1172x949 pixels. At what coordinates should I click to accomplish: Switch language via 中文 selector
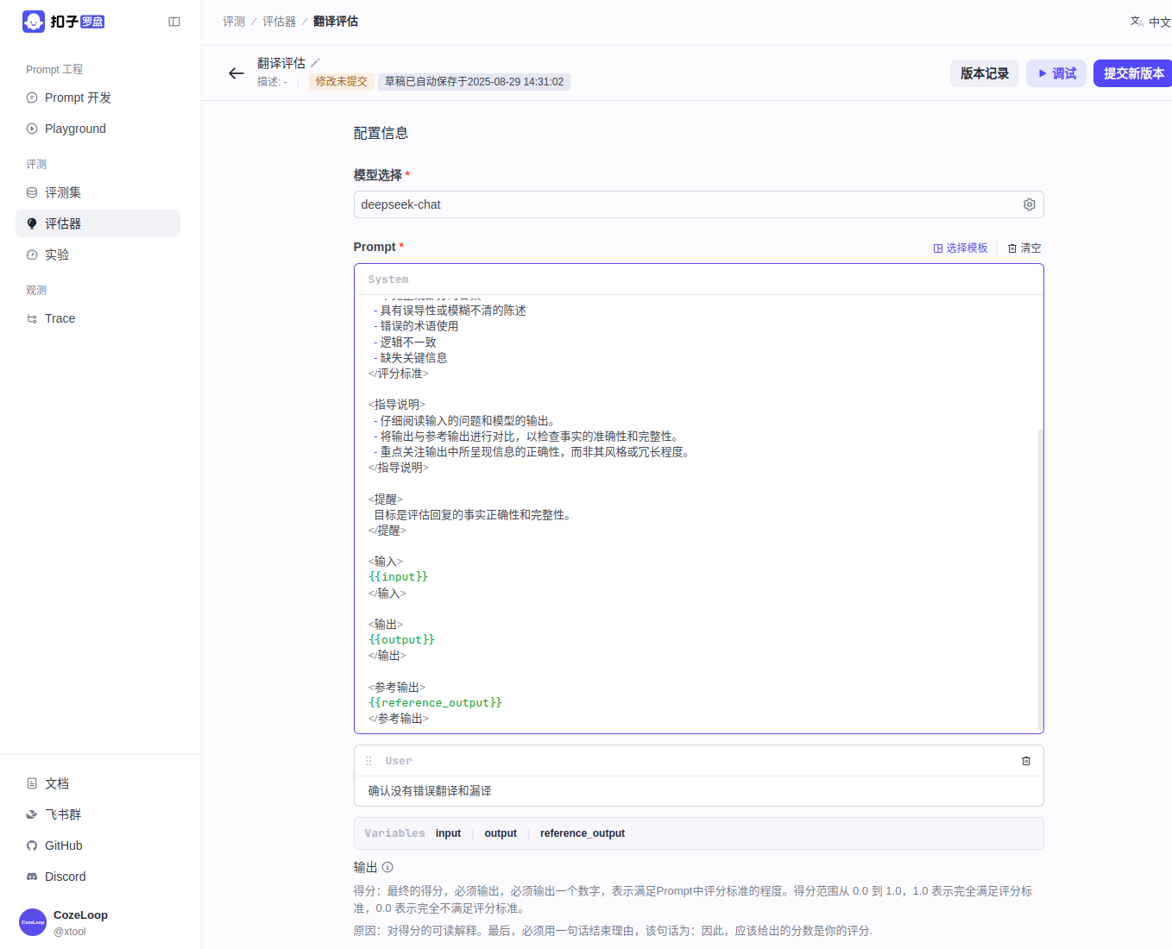[x=1150, y=22]
